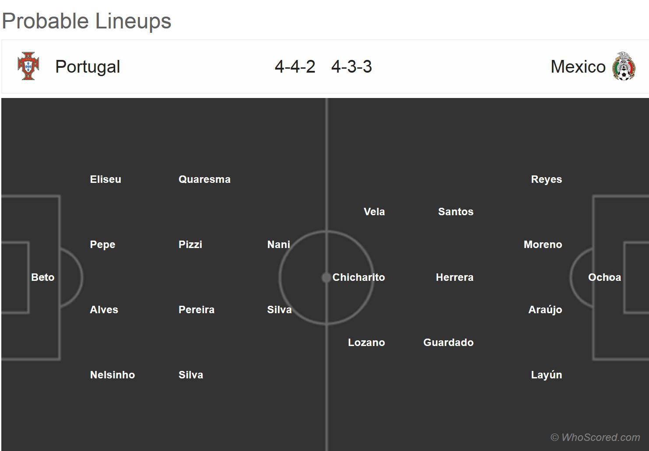The height and width of the screenshot is (451, 649).
Task: Open the Mexico team name link
Action: (578, 66)
